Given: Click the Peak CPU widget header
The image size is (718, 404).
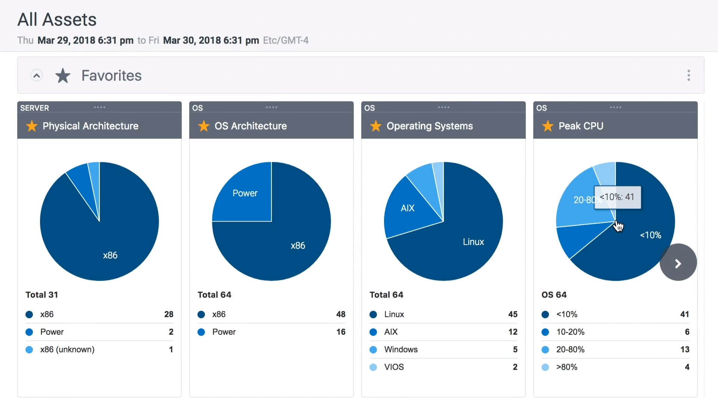Looking at the screenshot, I should pyautogui.click(x=581, y=126).
